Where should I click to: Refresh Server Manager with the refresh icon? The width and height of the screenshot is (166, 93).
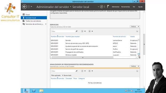[101, 7]
